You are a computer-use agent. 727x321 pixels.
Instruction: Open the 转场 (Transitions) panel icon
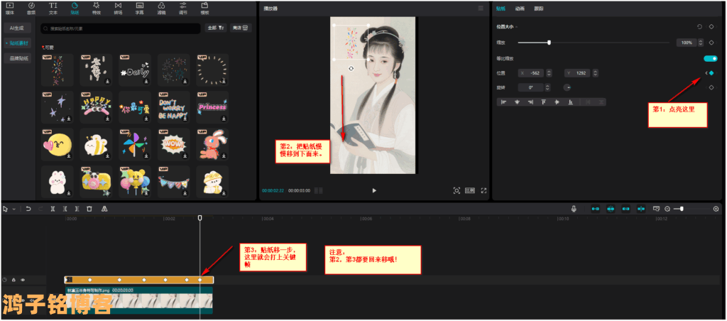pyautogui.click(x=118, y=8)
